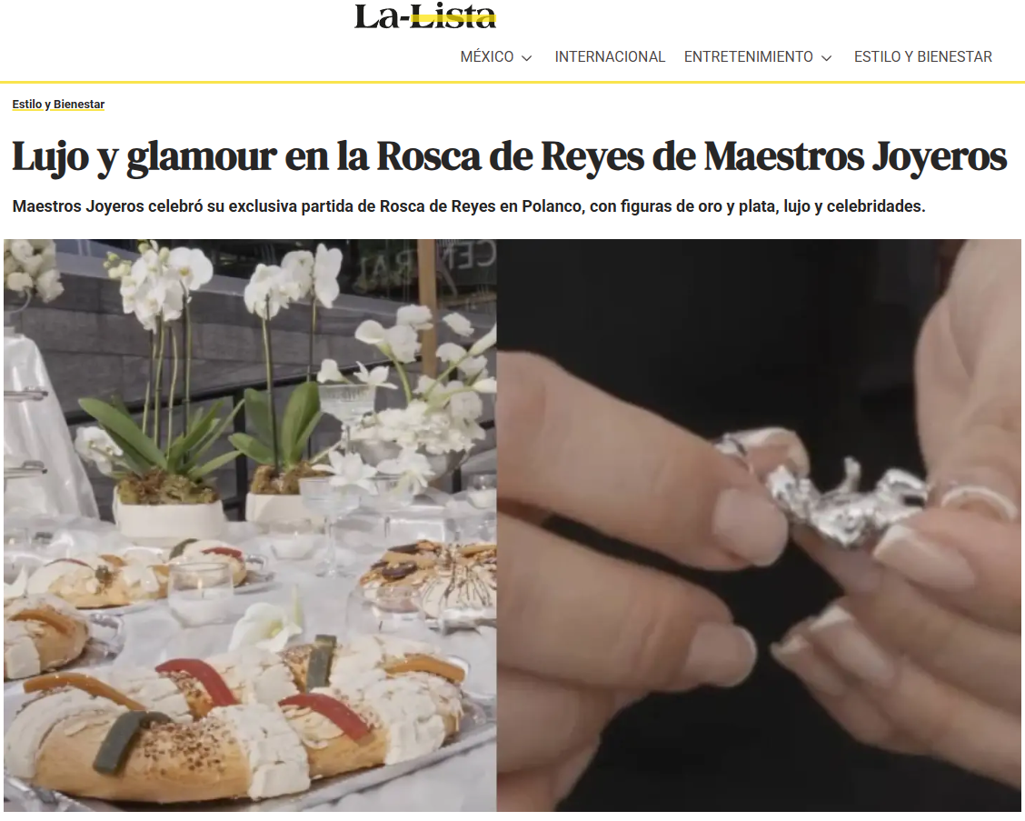1025x821 pixels.
Task: Click the 'Lista' word with yellow strikethrough
Action: pyautogui.click(x=453, y=16)
